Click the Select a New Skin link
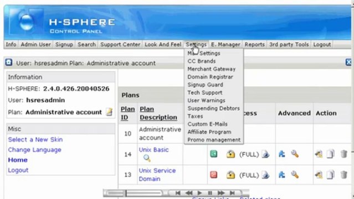 pyautogui.click(x=35, y=139)
